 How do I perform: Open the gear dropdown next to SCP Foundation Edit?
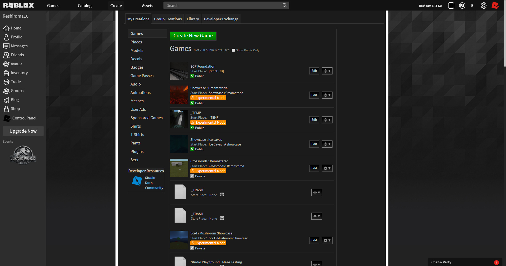(x=327, y=71)
